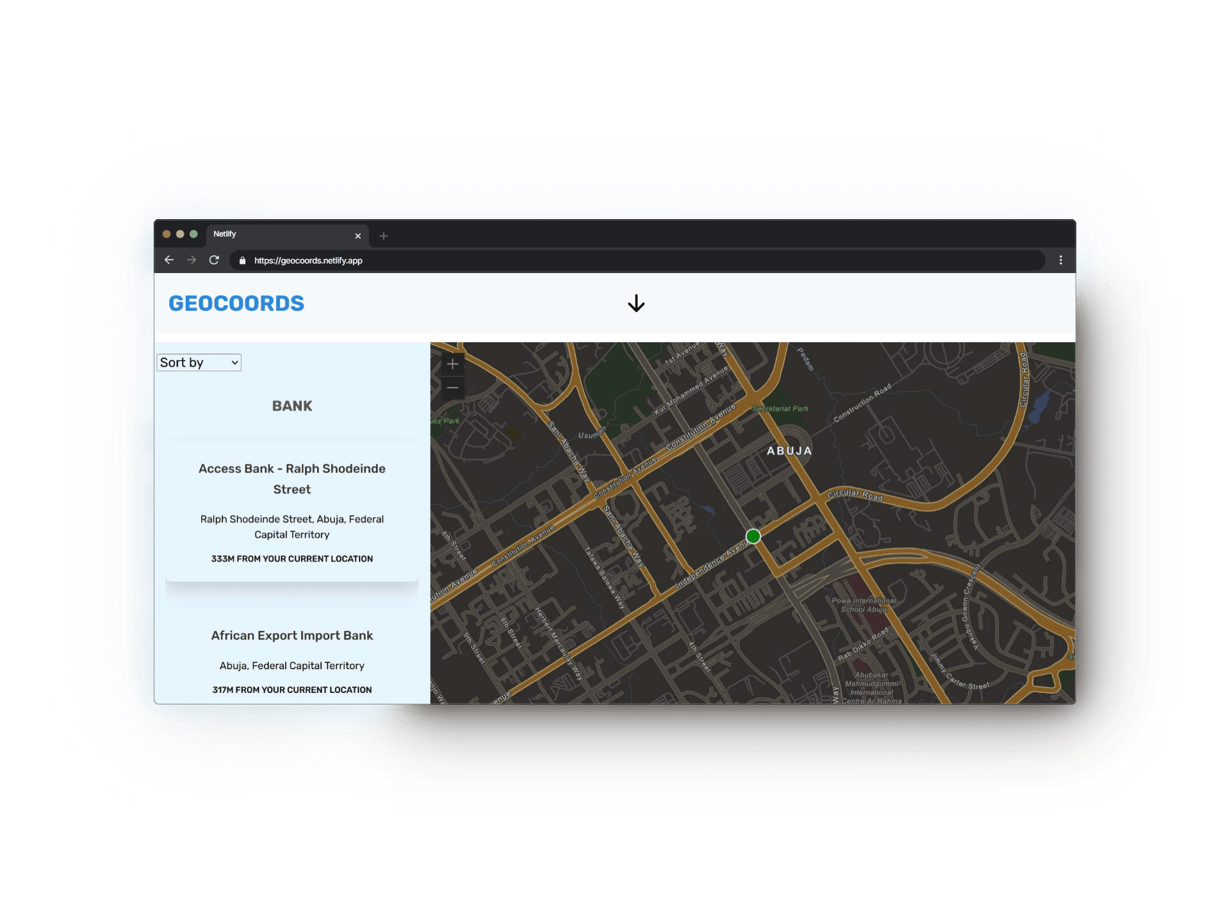This screenshot has height=923, width=1230.
Task: Click the ABUJA label on the map
Action: [789, 451]
